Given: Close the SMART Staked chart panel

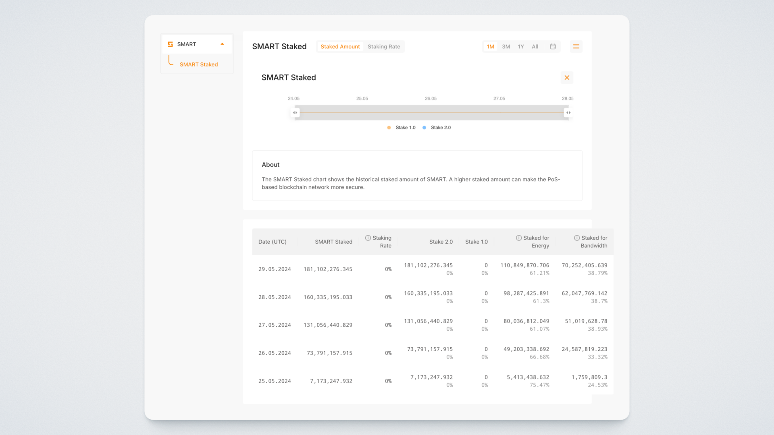Looking at the screenshot, I should (x=567, y=78).
